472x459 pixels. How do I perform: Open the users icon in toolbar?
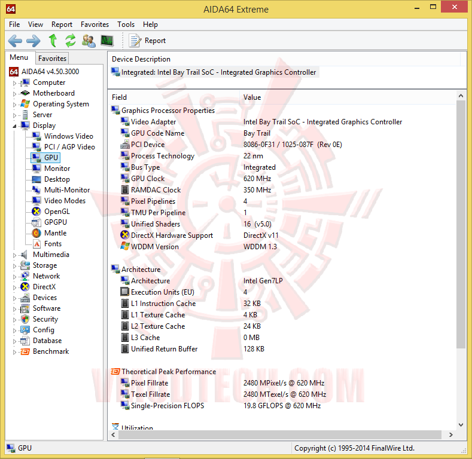click(x=89, y=41)
